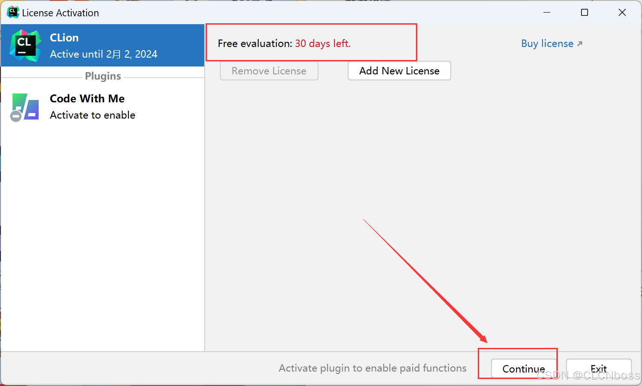Click the 'Active until 2月 2, 2024' text
Image resolution: width=642 pixels, height=386 pixels.
104,54
